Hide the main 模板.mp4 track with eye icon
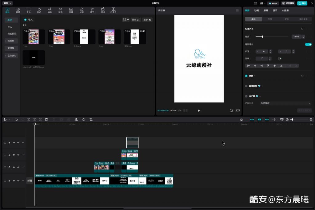This screenshot has width=315, height=210. [x=14, y=181]
